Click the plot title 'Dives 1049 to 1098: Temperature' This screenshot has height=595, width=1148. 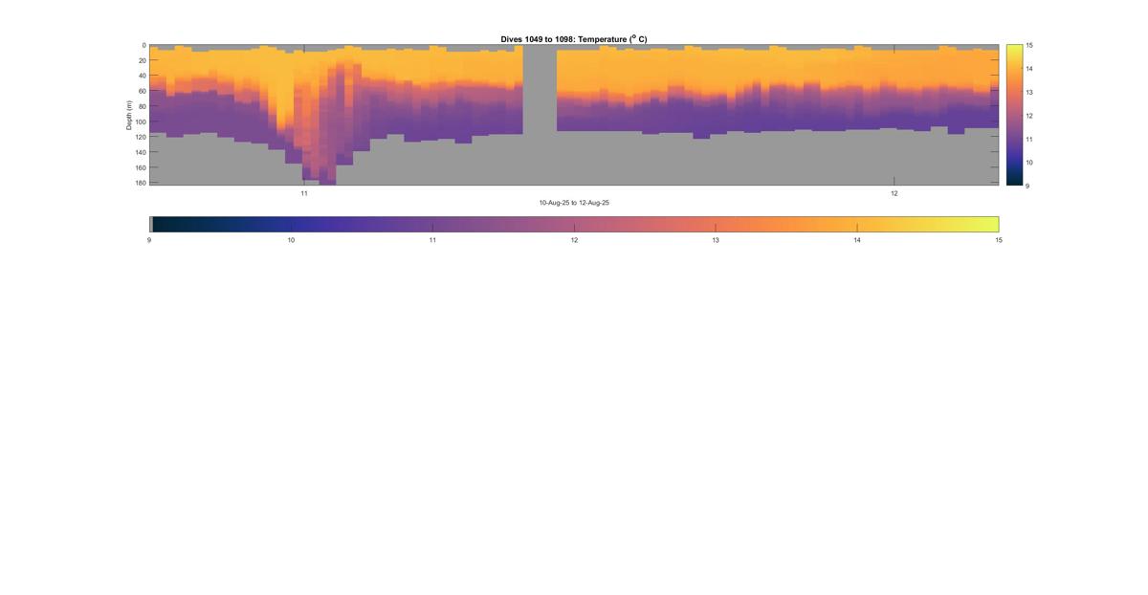point(574,39)
